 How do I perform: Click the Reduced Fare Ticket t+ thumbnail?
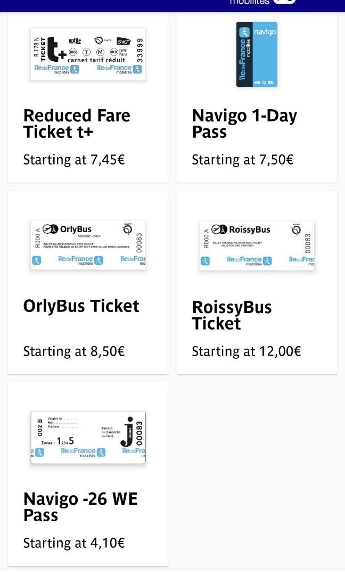pos(88,54)
